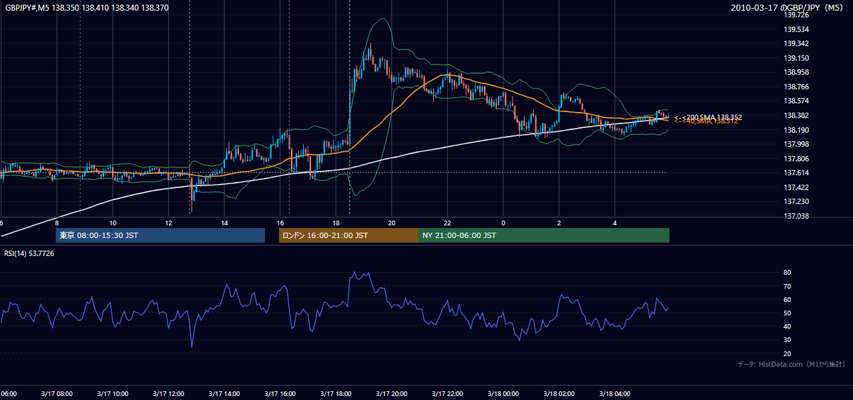This screenshot has width=853, height=400.
Task: Click hour label 12 below price chart
Action: pyautogui.click(x=169, y=223)
